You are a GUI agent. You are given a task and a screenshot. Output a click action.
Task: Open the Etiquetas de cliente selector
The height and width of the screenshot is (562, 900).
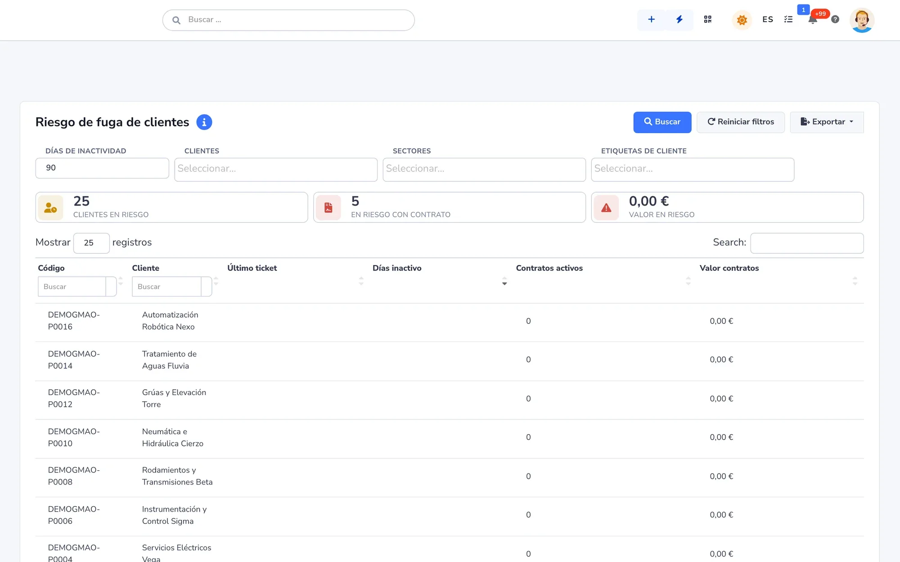693,169
